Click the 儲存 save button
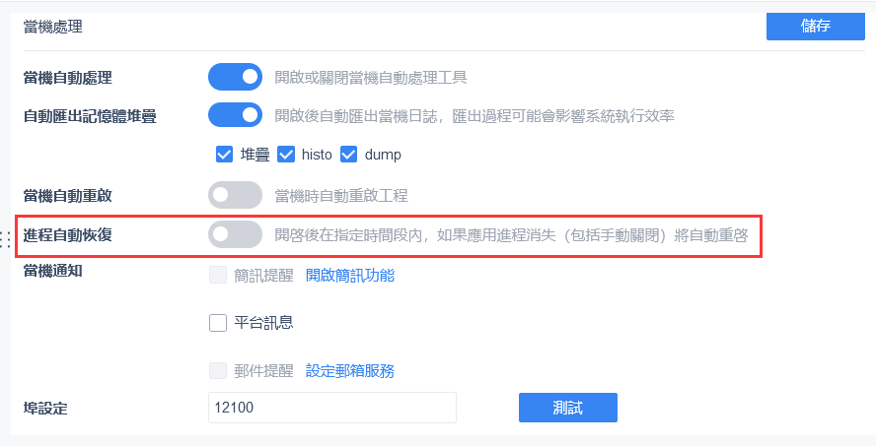 coord(816,27)
